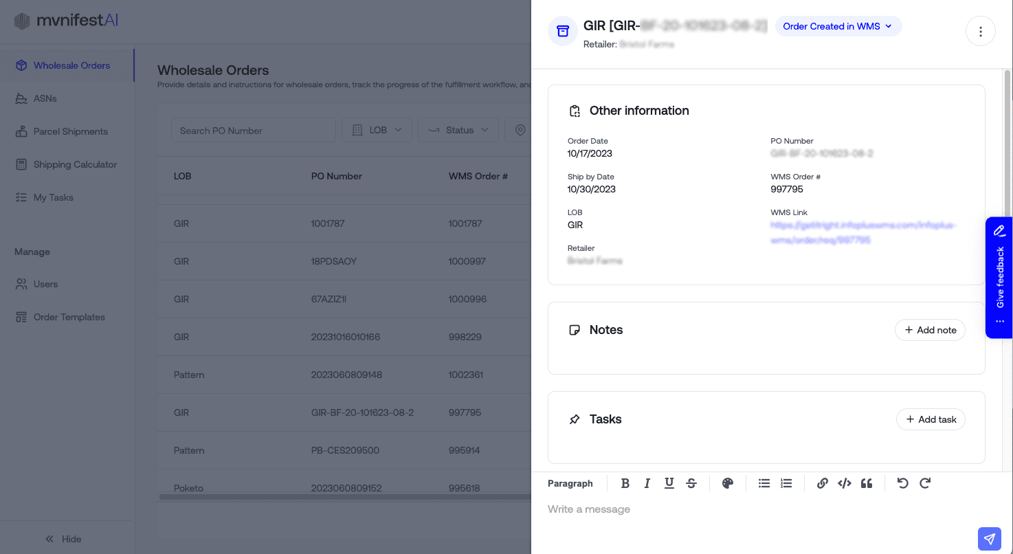Viewport: 1013px width, 554px height.
Task: Select PO number PB-CES209500 row
Action: point(344,450)
